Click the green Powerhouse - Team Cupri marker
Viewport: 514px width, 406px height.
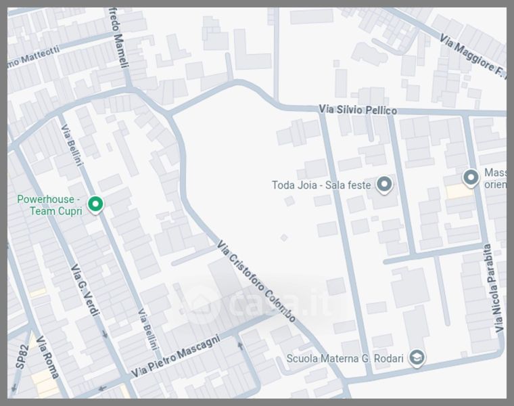point(96,203)
